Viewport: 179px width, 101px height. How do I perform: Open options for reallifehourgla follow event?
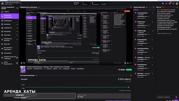[x=152, y=31]
